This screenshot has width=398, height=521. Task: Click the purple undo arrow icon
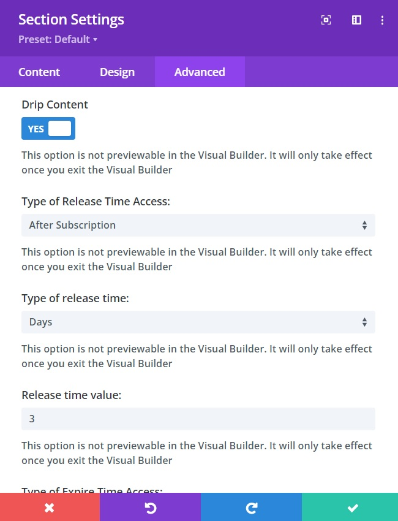[150, 507]
